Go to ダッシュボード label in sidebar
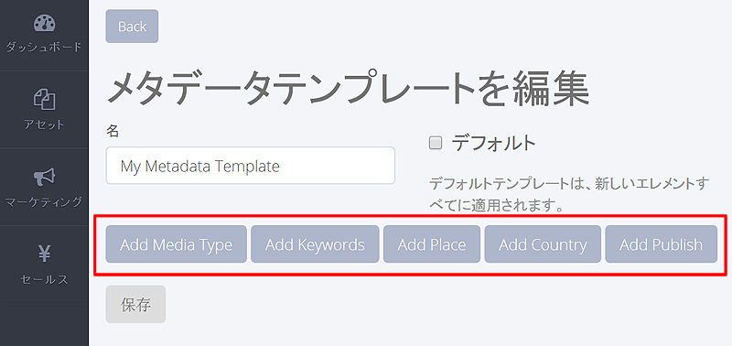The width and height of the screenshot is (732, 346). pyautogui.click(x=44, y=48)
